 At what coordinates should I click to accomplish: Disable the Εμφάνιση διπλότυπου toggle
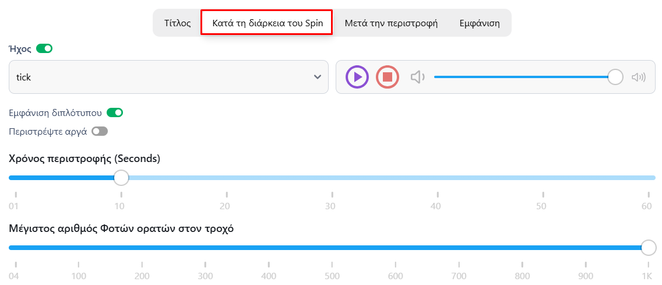click(x=114, y=112)
